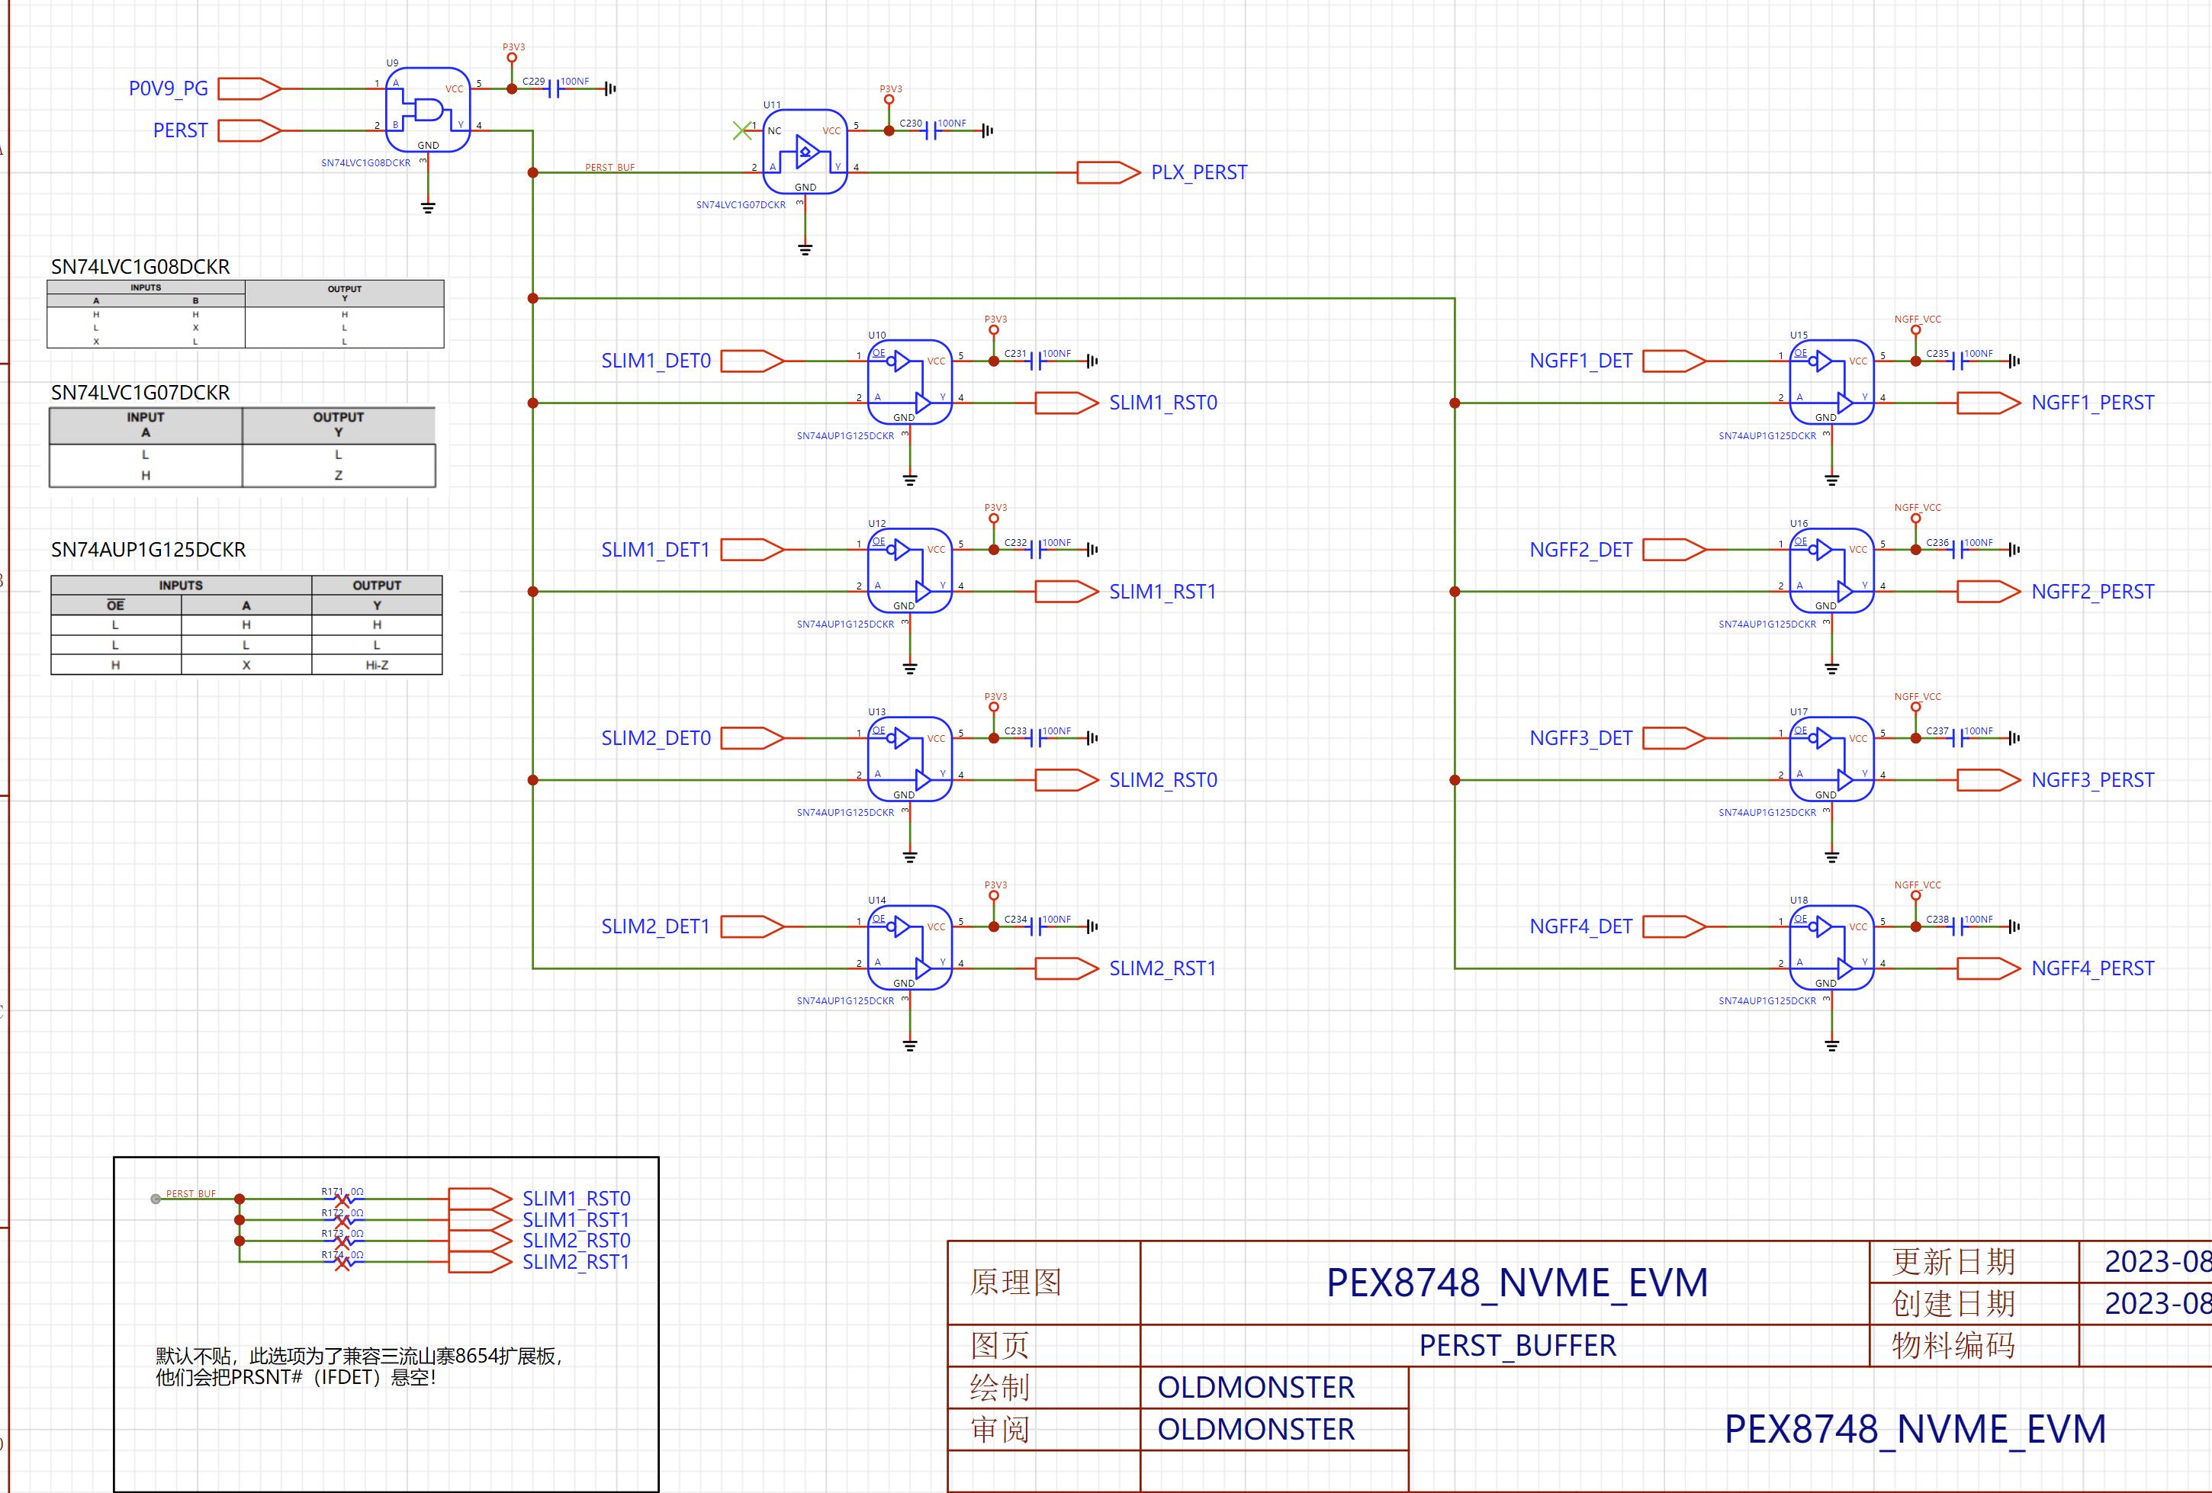Click the SLIM2_DET0 input port
The width and height of the screenshot is (2212, 1493).
[x=753, y=737]
